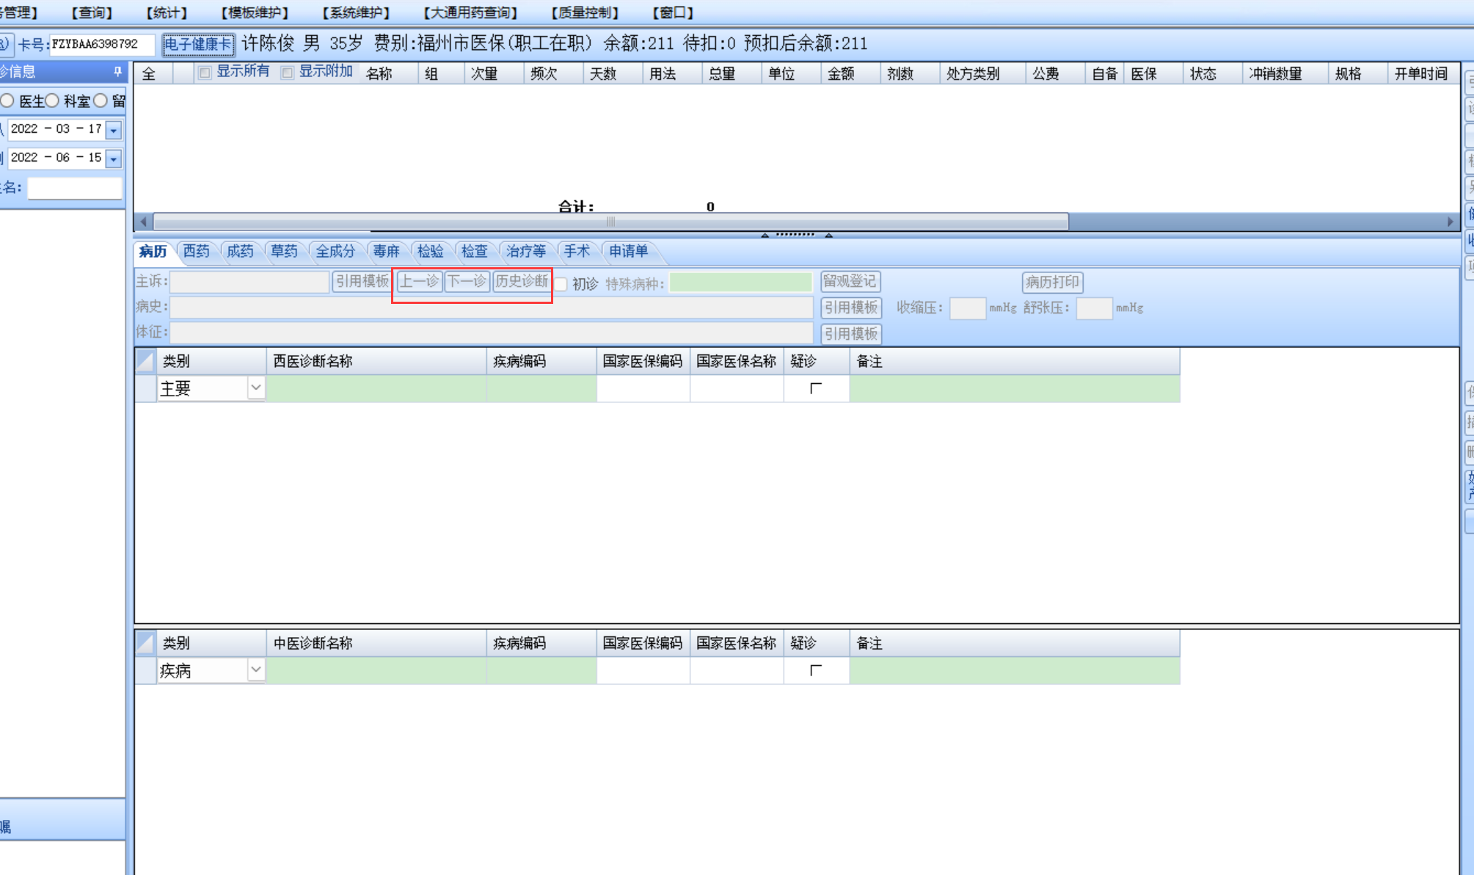Enable the 显示所有 checkbox
This screenshot has width=1474, height=875.
(205, 73)
